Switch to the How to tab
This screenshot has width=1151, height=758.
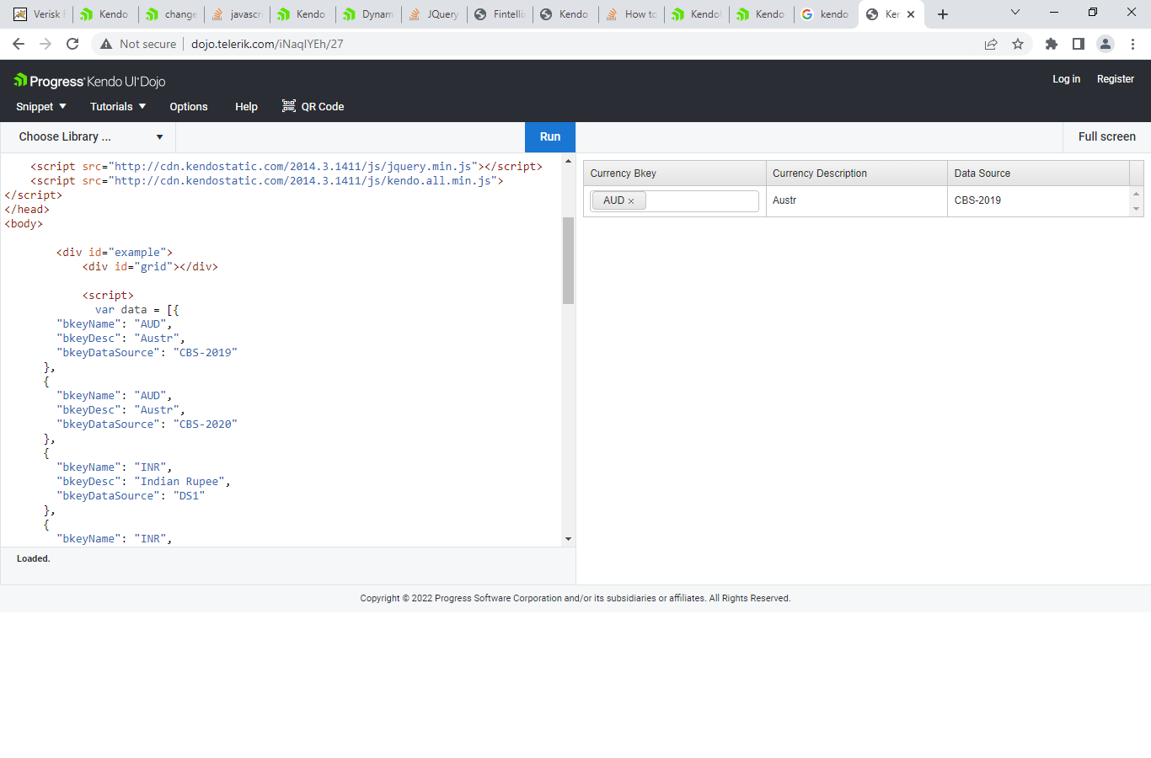pyautogui.click(x=633, y=14)
